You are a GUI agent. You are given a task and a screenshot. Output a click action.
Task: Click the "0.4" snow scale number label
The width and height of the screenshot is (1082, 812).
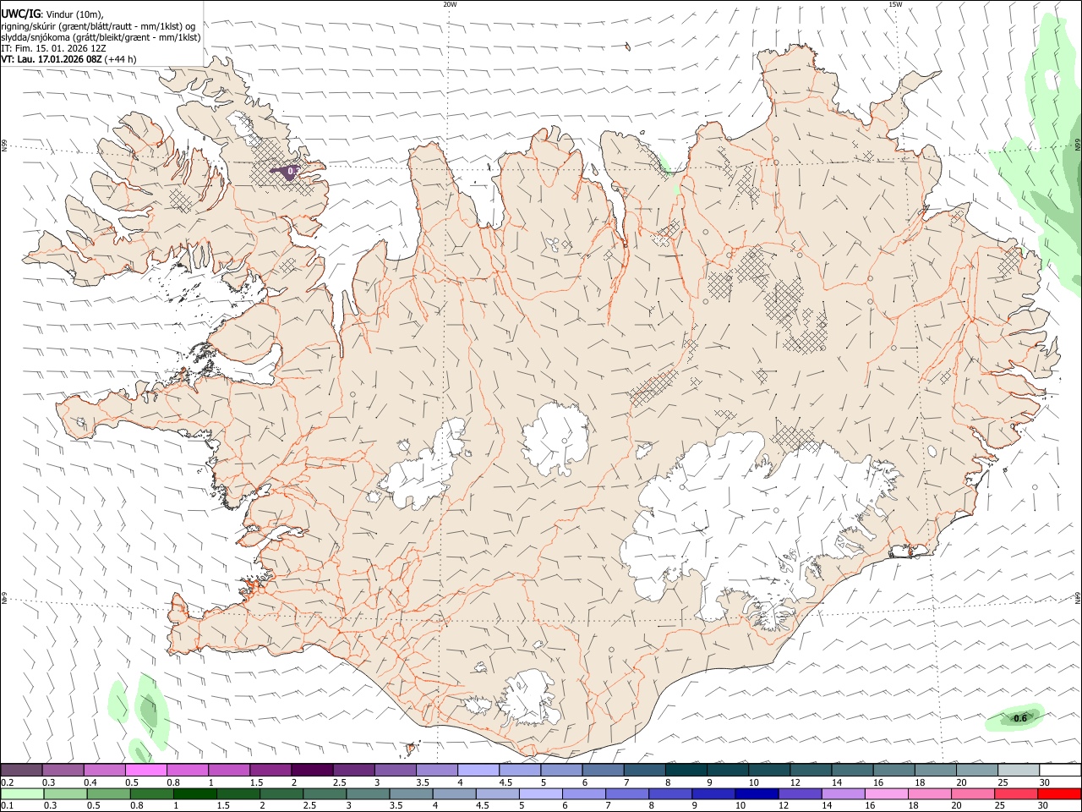(x=90, y=782)
